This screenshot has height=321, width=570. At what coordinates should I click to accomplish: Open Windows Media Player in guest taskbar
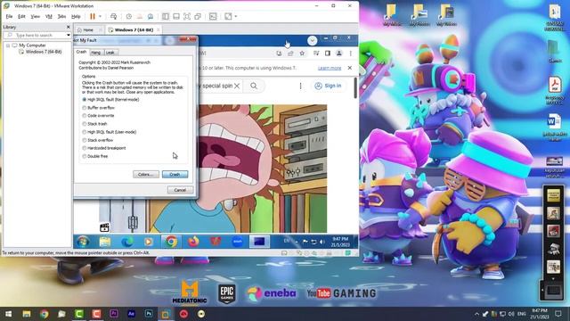(149, 242)
